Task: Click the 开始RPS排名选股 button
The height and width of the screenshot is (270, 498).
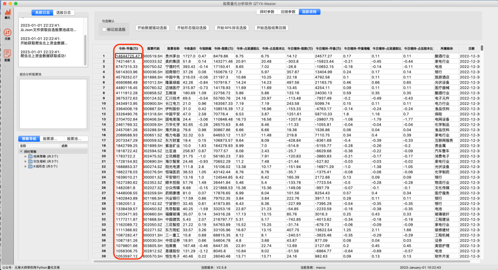Action: click(x=231, y=28)
